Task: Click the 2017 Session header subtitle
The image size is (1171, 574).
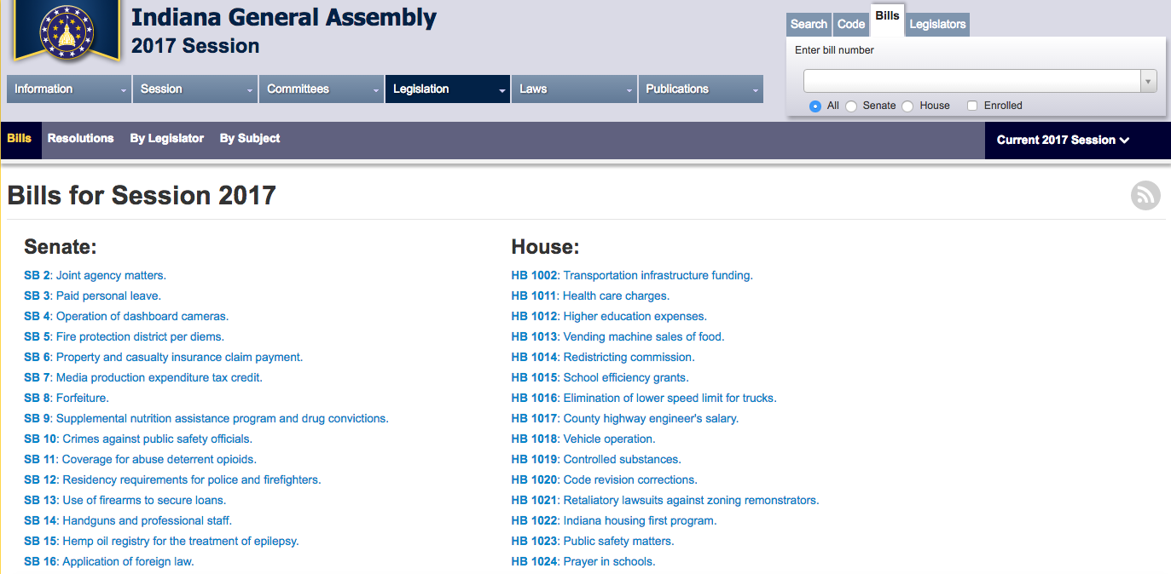Action: [195, 46]
